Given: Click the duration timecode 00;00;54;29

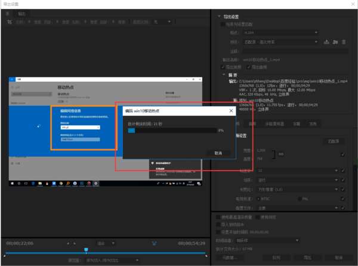Looking at the screenshot, I should coord(192,243).
